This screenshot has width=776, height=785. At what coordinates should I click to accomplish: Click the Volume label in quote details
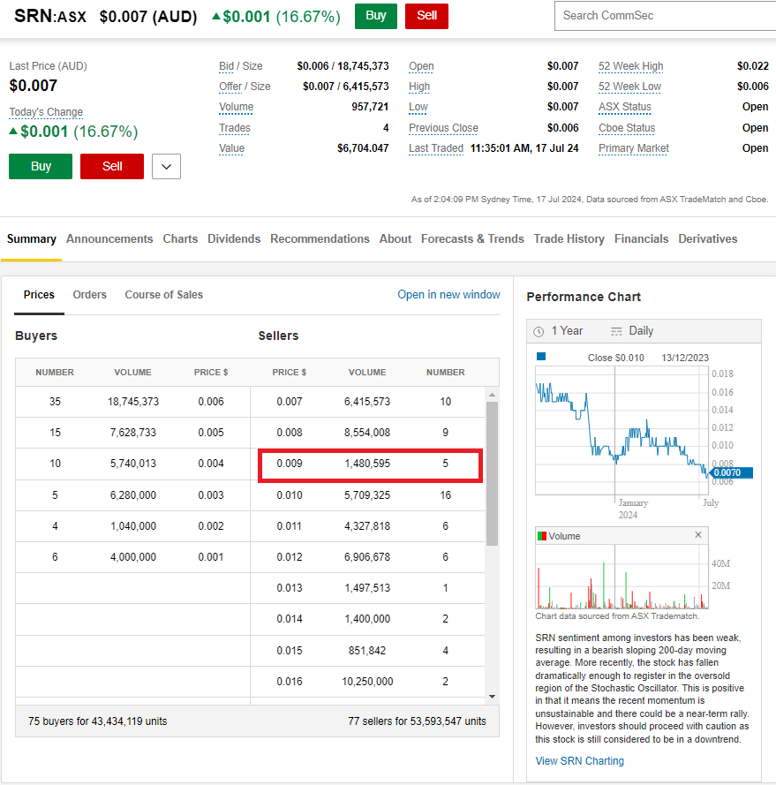[x=236, y=107]
